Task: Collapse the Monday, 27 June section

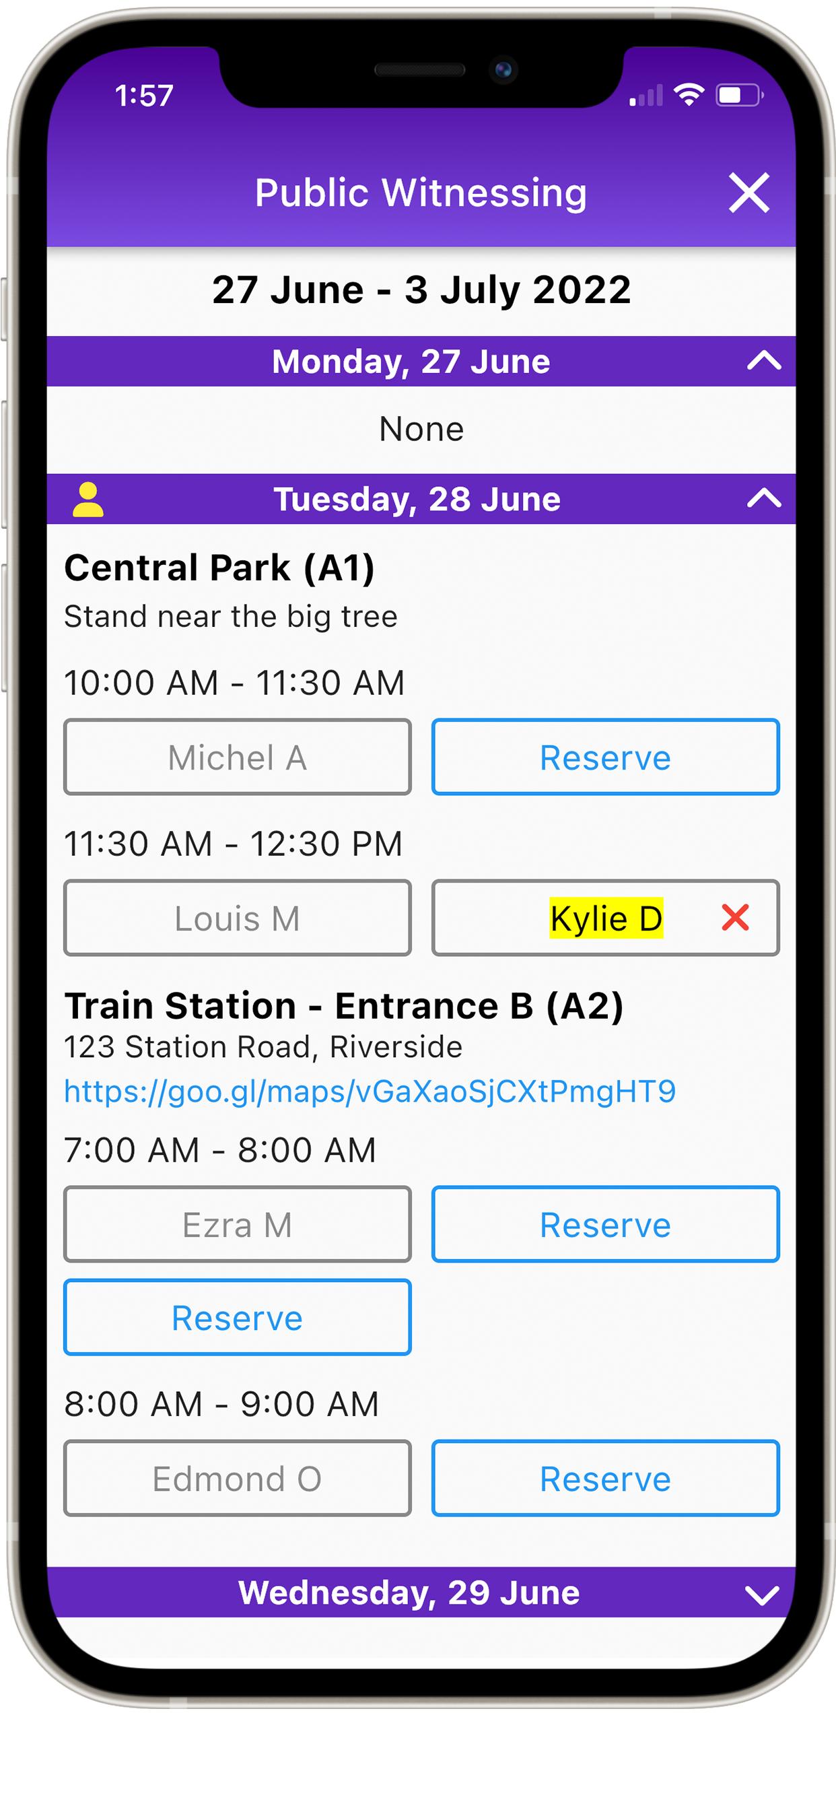Action: pos(763,361)
